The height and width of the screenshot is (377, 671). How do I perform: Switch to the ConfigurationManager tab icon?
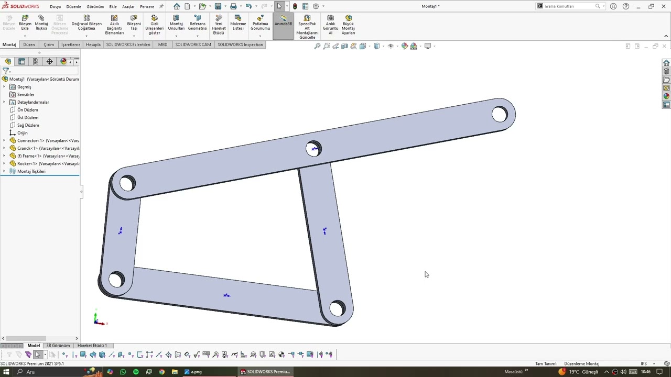35,61
